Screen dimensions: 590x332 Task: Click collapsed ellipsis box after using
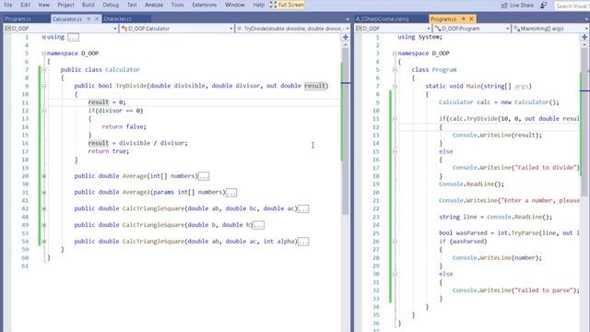[73, 37]
